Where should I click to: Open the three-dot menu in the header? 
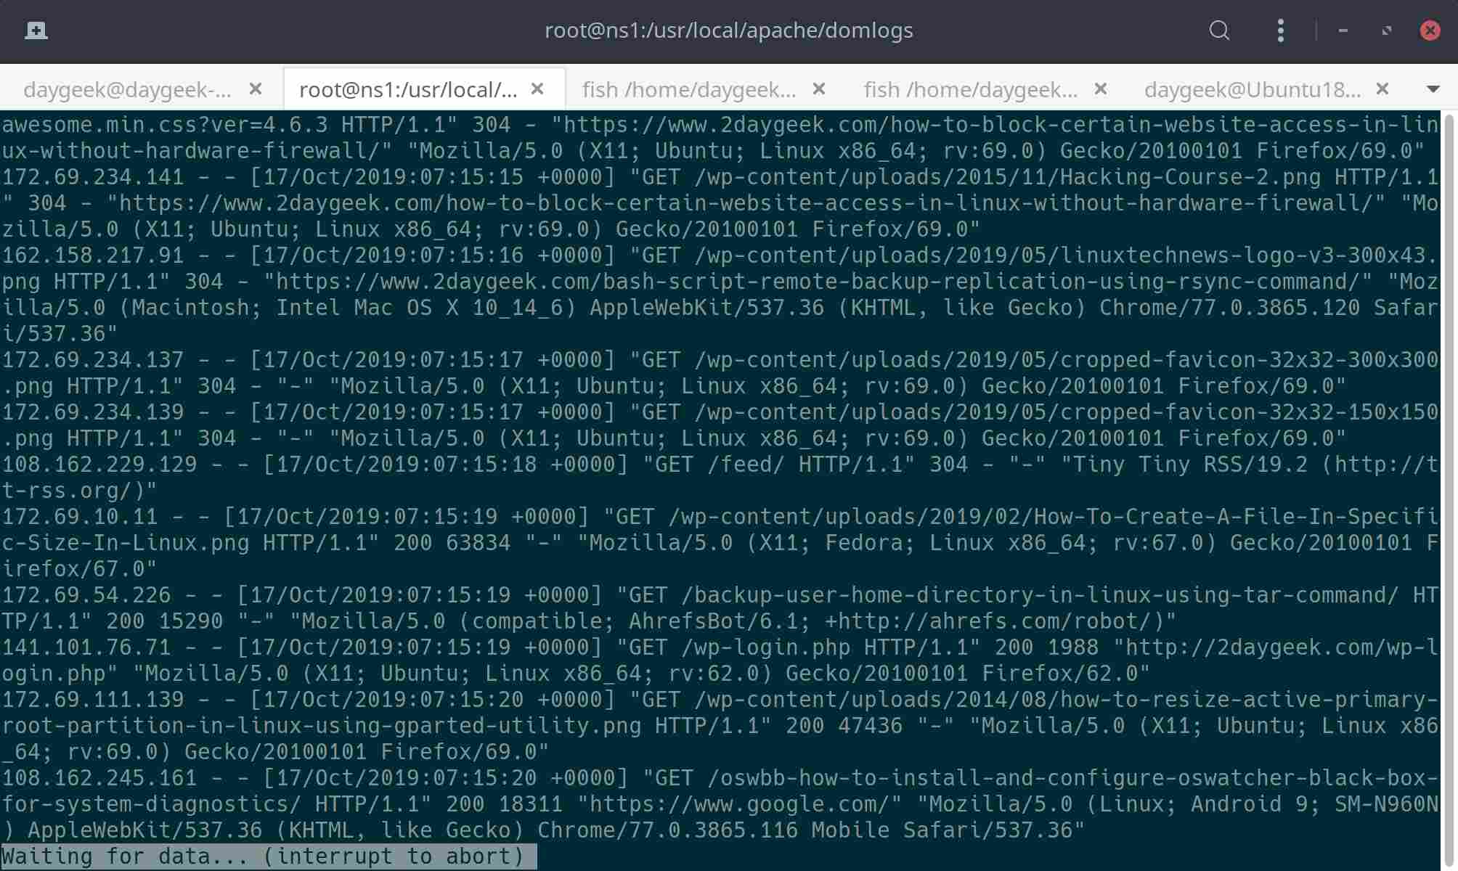(1280, 30)
